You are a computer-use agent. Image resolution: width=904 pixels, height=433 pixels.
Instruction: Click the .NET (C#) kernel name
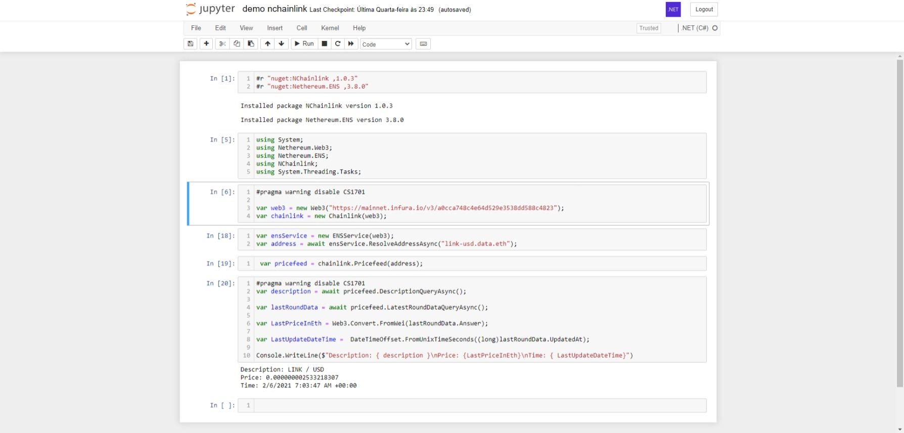695,28
